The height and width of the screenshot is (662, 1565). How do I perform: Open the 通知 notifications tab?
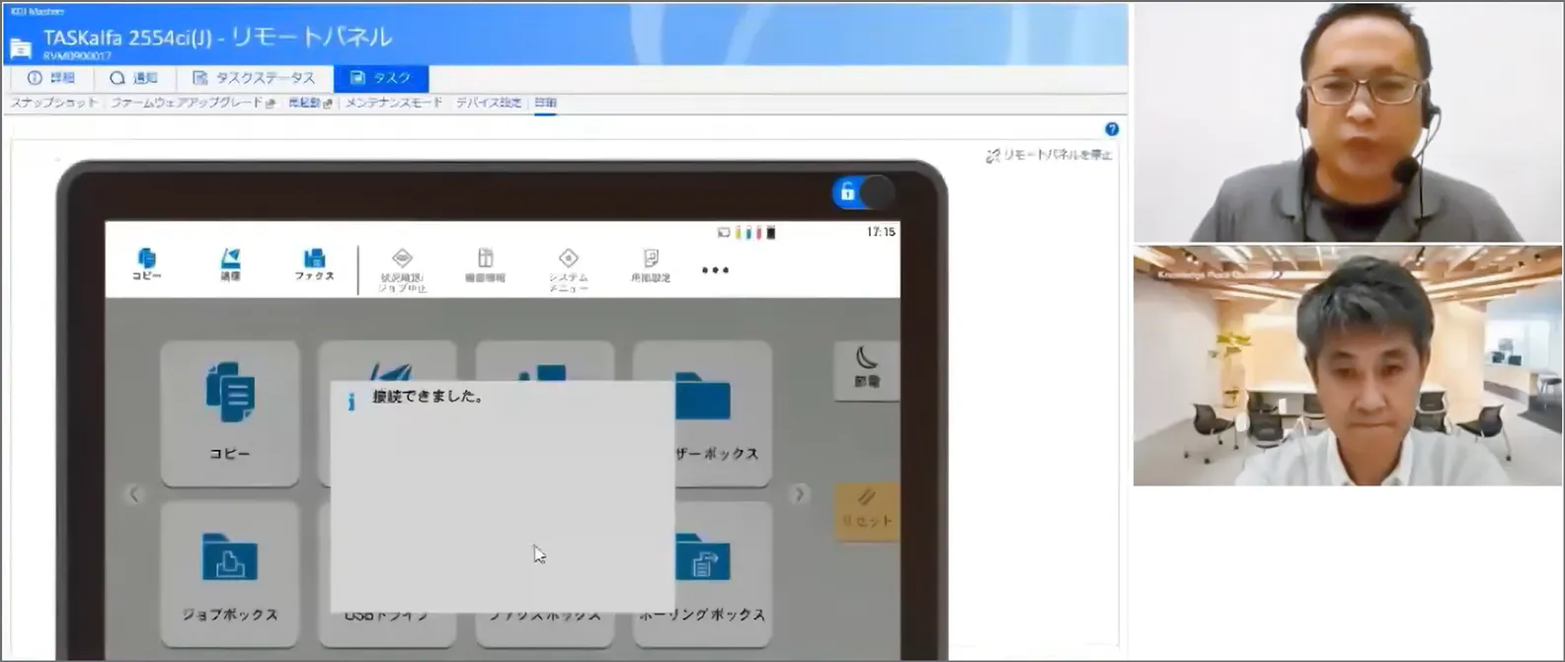click(x=134, y=78)
